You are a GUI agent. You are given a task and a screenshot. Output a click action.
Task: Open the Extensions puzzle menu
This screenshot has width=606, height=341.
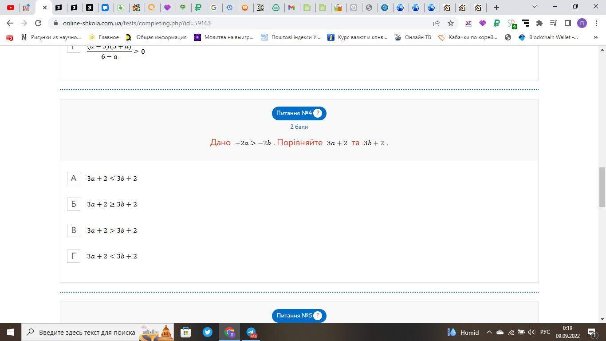[539, 23]
